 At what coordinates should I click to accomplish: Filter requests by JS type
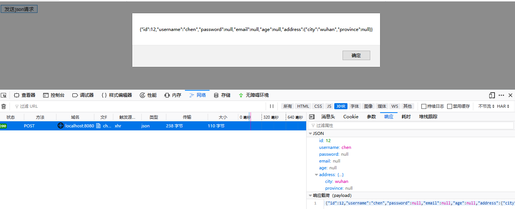[329, 107]
